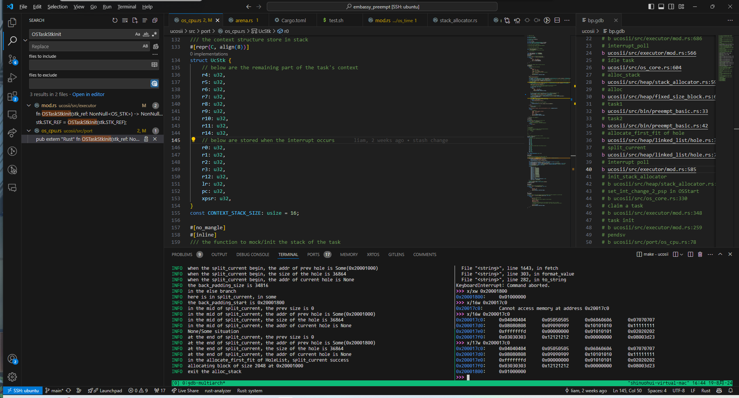
Task: Click the UTF-8 encoding selector
Action: [678, 391]
